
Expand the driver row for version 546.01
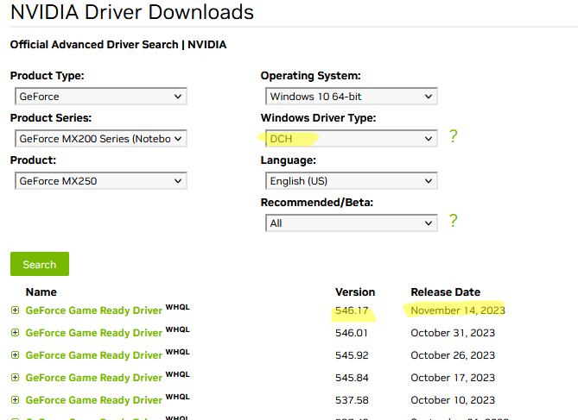[x=15, y=333]
